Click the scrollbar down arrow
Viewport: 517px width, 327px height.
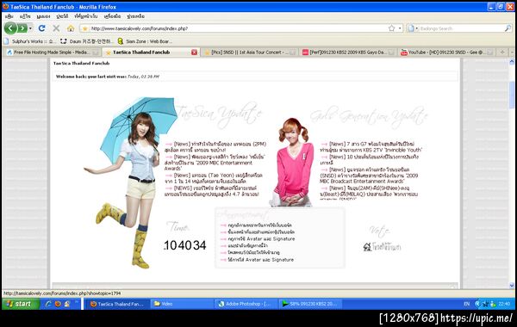512,285
